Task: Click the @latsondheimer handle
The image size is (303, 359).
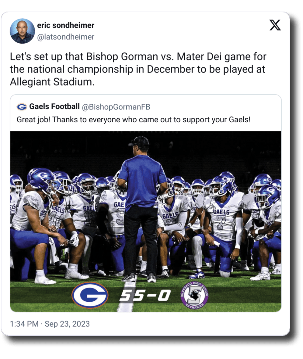Action: (66, 37)
